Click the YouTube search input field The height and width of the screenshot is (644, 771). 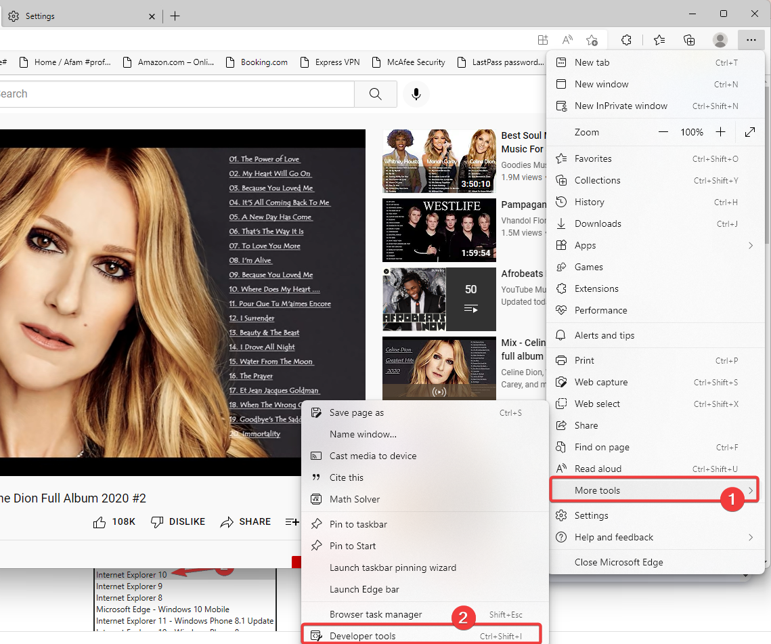tap(177, 94)
